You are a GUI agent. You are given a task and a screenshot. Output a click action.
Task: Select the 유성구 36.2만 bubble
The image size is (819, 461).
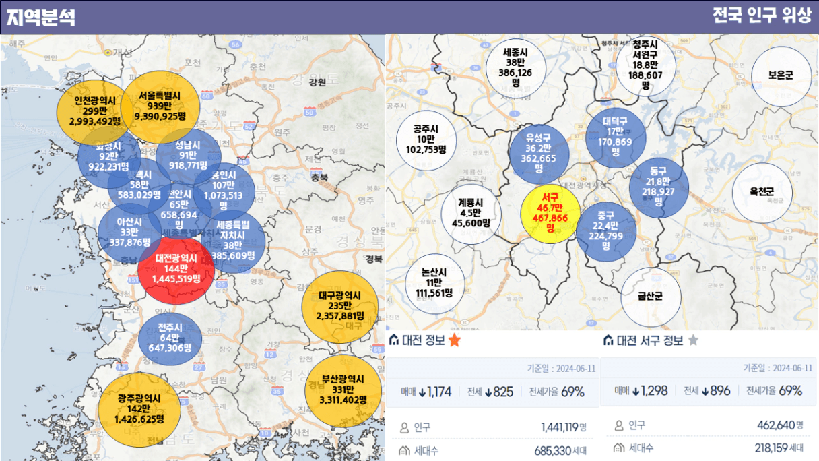539,154
